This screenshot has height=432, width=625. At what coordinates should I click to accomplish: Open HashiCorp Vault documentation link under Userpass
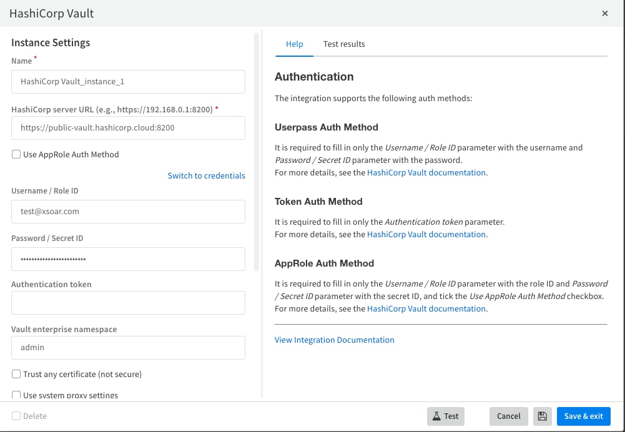click(426, 172)
